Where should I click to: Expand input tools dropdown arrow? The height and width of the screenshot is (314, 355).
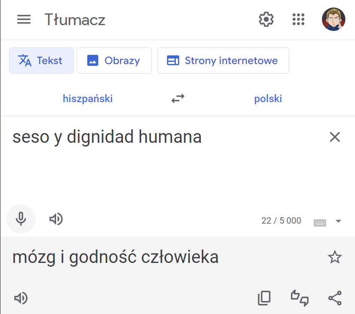point(339,221)
